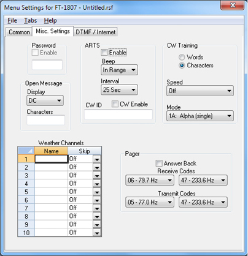Switch to the Common tab

coord(19,32)
